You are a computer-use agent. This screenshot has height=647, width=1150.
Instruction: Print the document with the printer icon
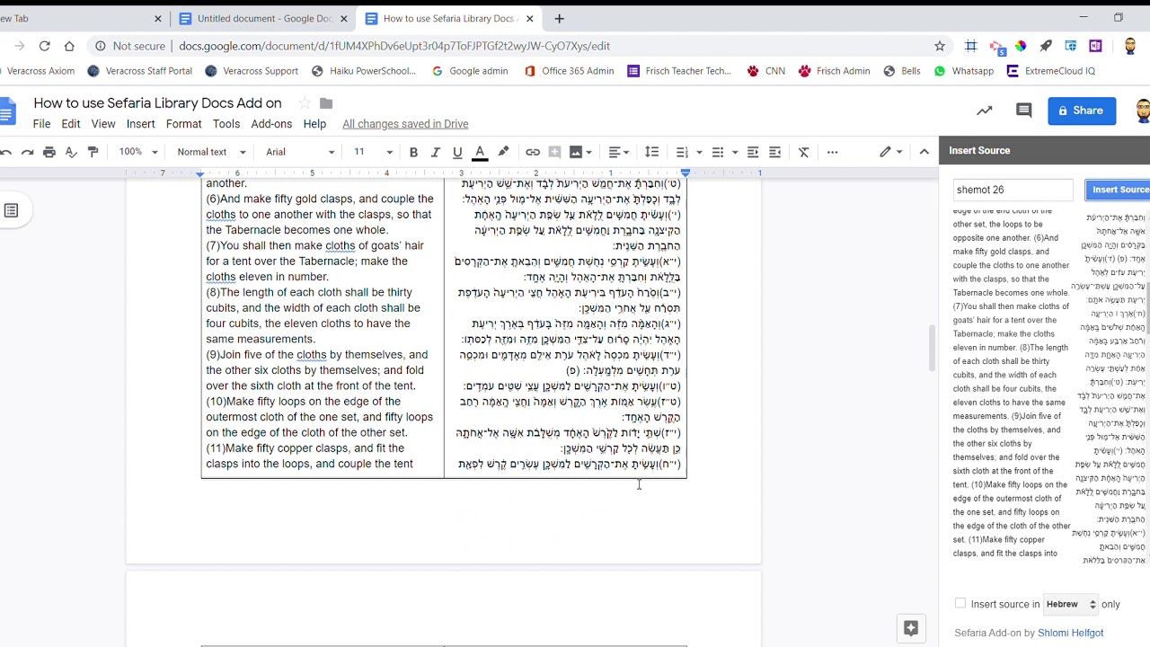pyautogui.click(x=49, y=152)
